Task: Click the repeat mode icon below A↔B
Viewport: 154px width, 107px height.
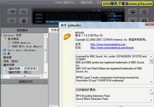Action: point(39,18)
